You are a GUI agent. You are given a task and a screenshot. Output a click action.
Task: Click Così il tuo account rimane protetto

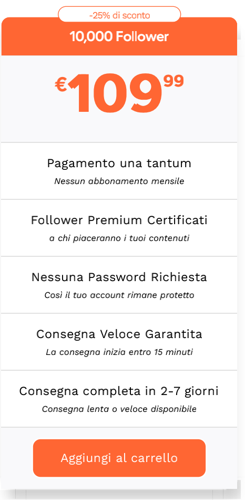tap(119, 295)
